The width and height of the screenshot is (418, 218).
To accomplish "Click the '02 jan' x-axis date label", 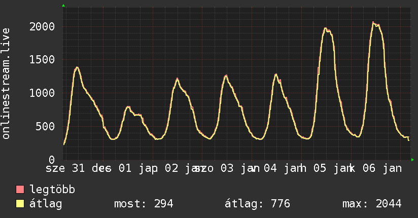I will coord(185,168).
